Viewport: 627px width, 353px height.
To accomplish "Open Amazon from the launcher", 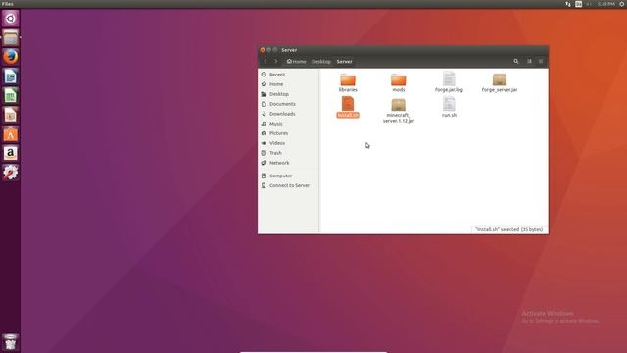I will pyautogui.click(x=11, y=153).
